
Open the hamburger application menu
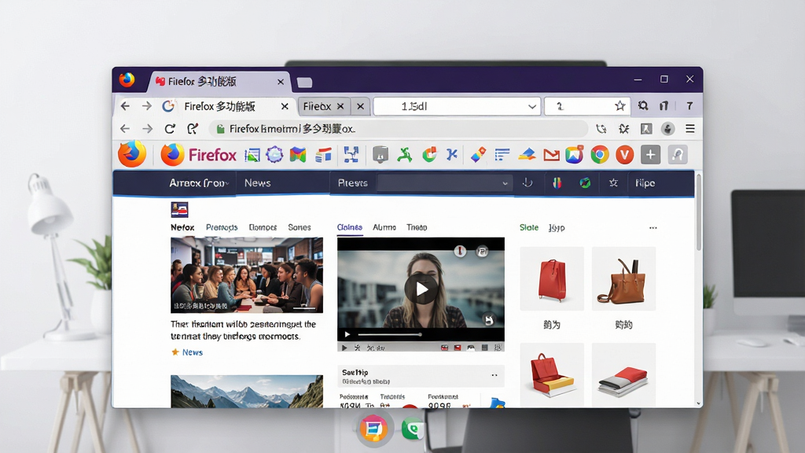tap(690, 128)
